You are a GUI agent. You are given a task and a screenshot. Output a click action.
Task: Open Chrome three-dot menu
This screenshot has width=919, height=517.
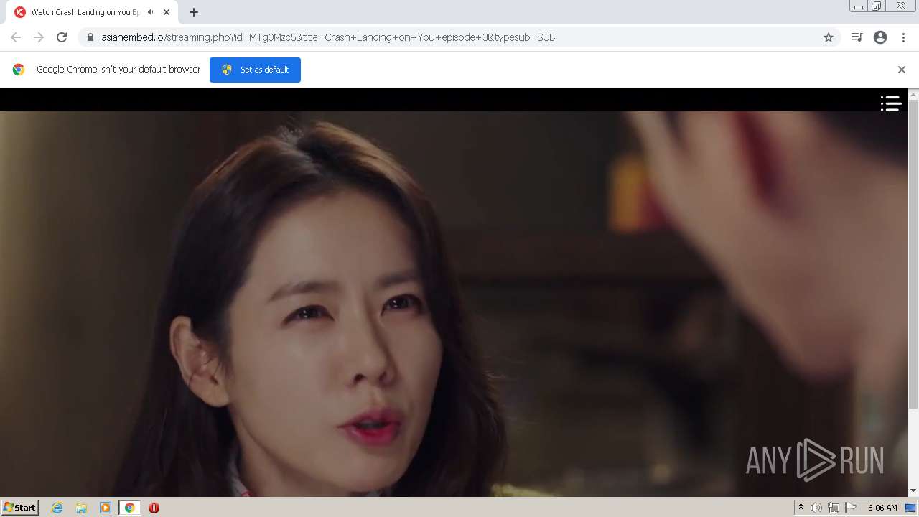click(903, 37)
